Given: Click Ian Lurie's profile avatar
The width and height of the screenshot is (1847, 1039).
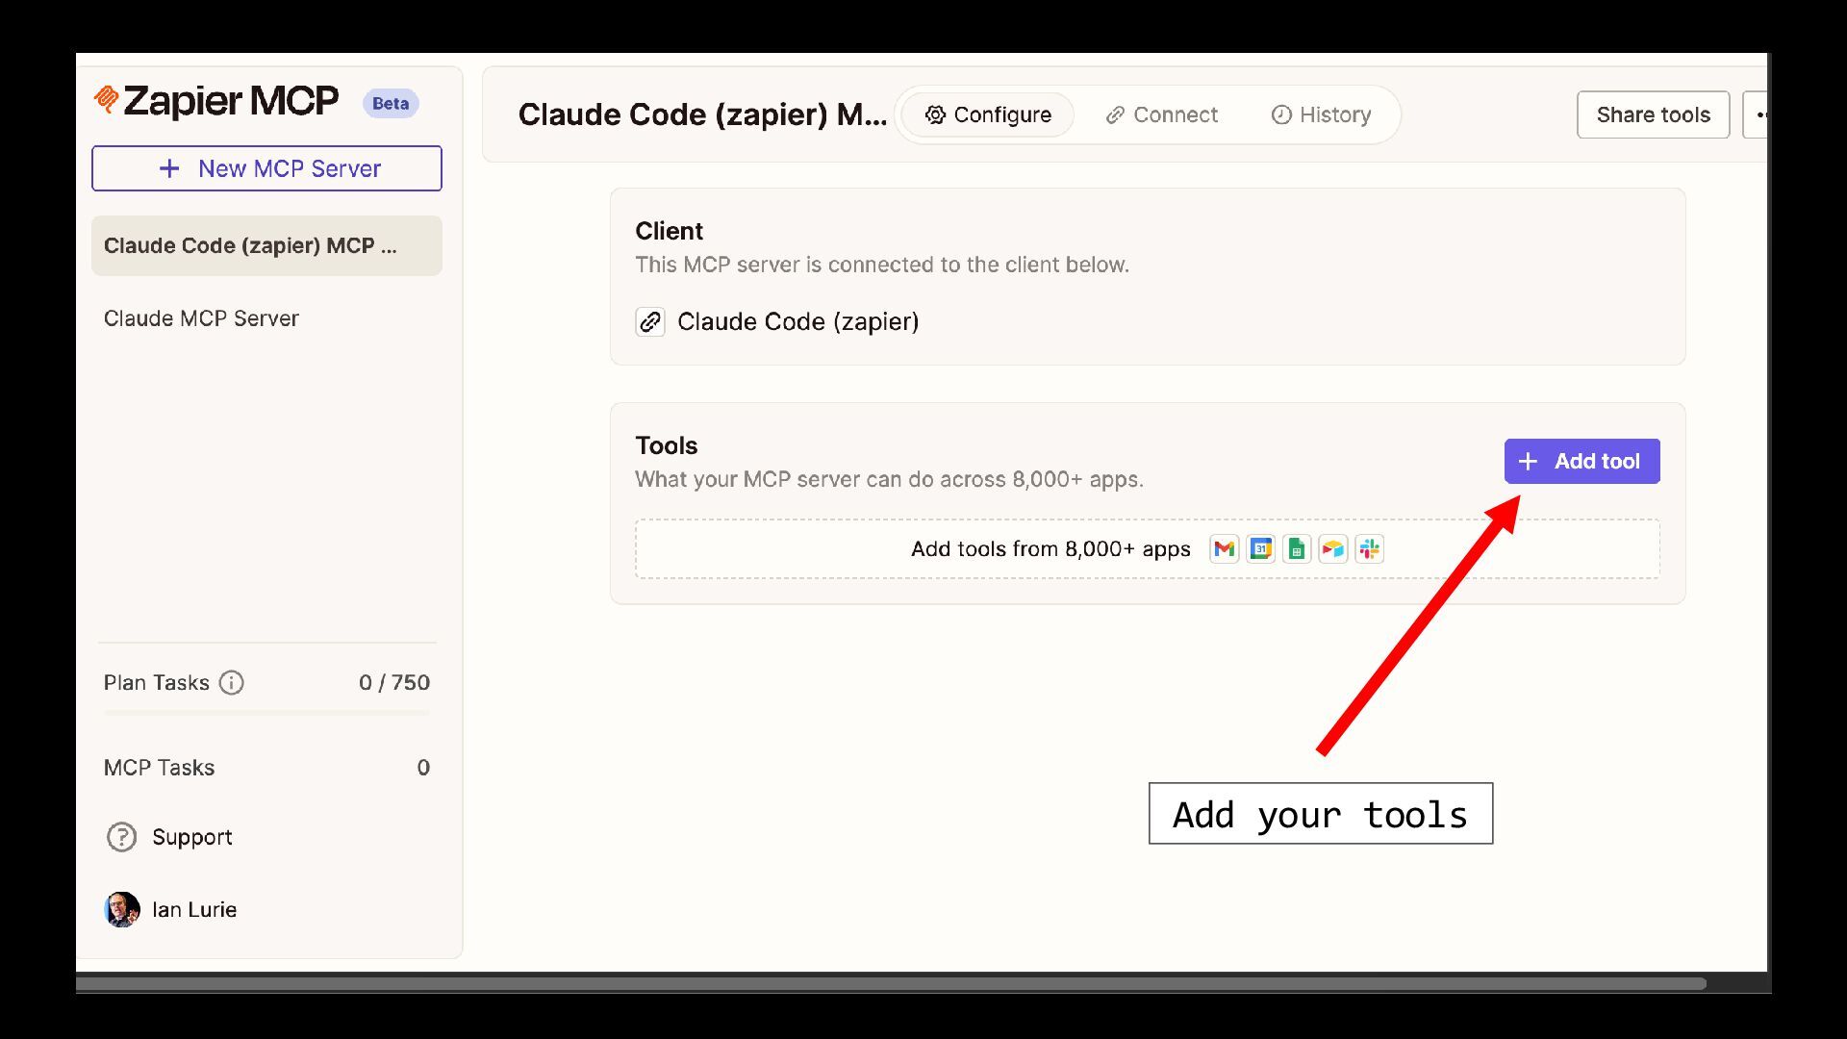Looking at the screenshot, I should click(121, 909).
